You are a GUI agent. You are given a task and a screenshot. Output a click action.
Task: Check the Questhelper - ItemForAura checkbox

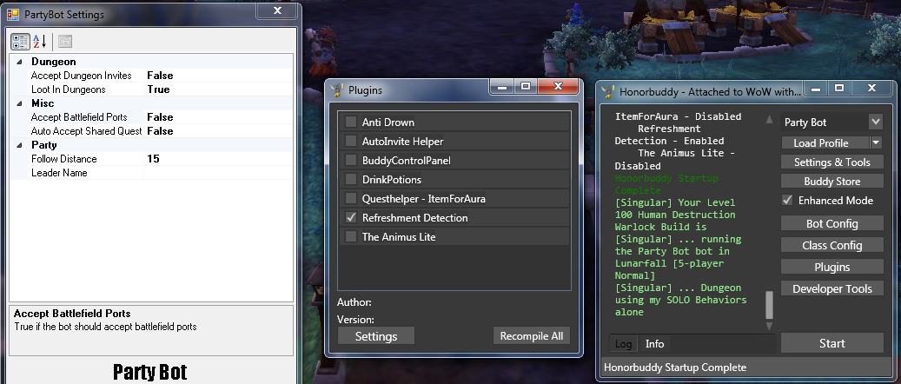(350, 198)
